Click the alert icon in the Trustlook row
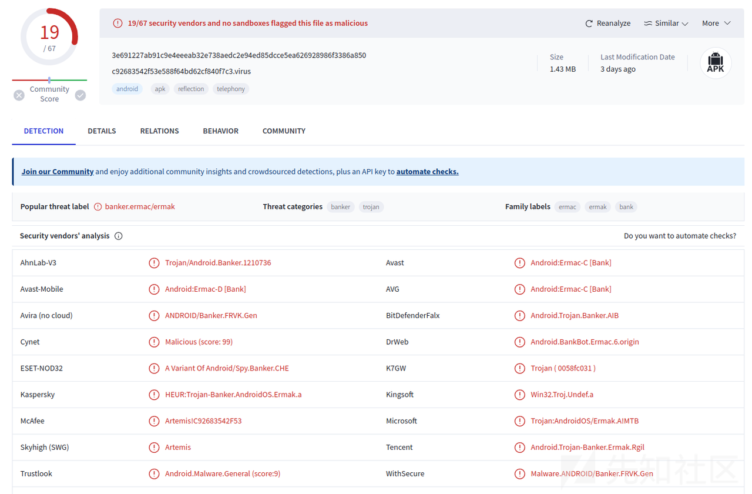752x494 pixels. (154, 474)
